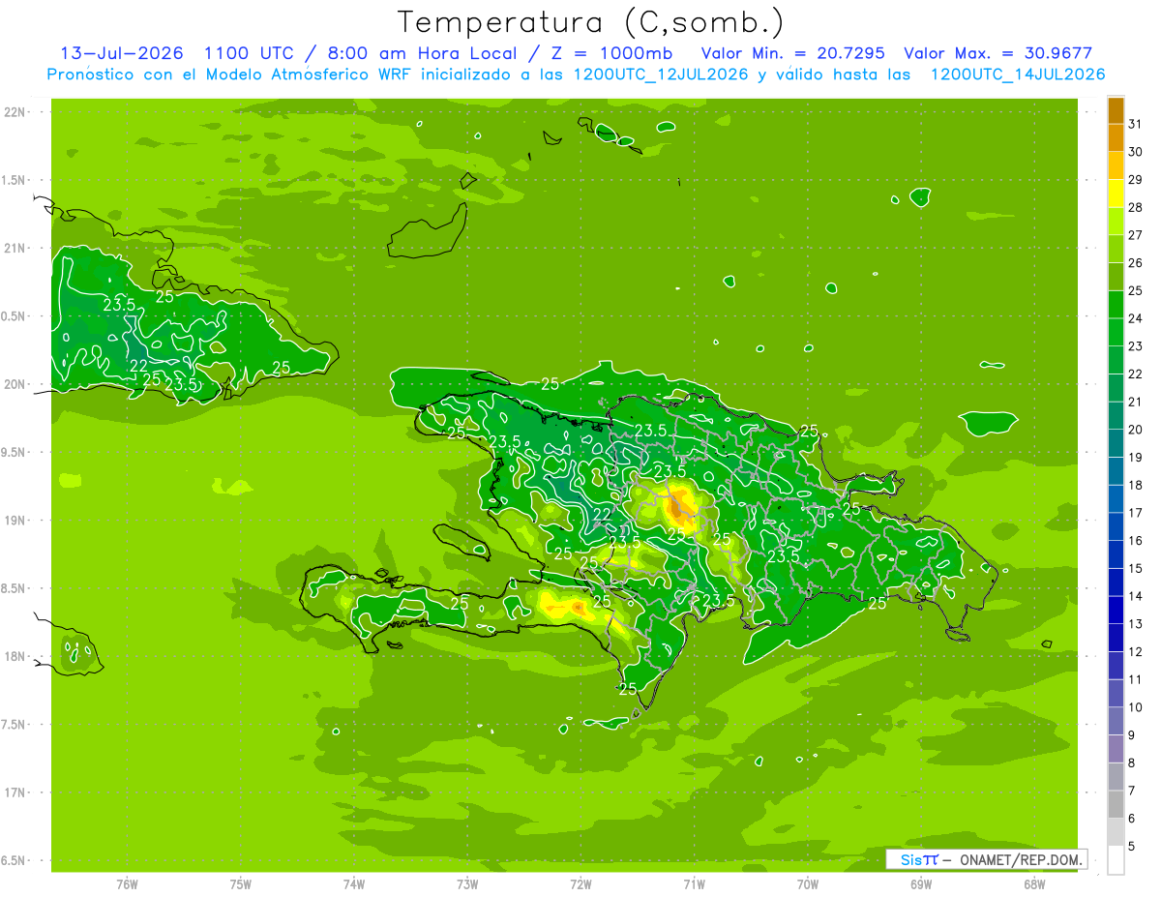
Task: Click the "22" contour label over eastern Cuba
Action: pos(138,367)
